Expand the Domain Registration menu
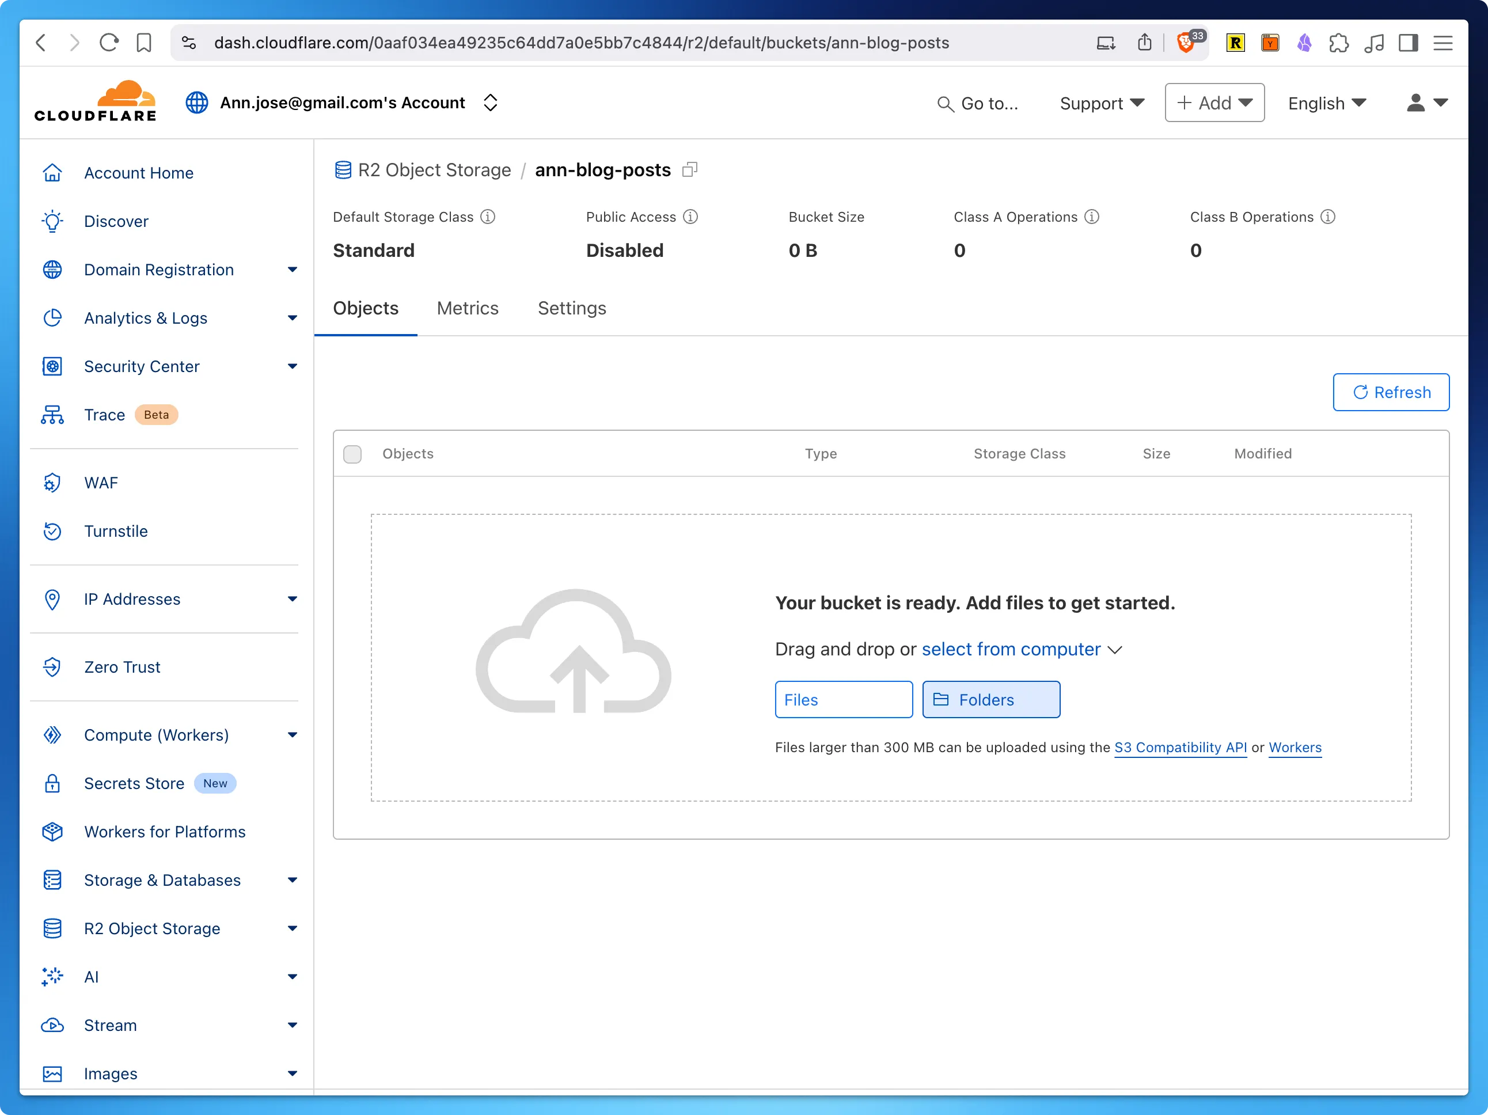 click(292, 270)
